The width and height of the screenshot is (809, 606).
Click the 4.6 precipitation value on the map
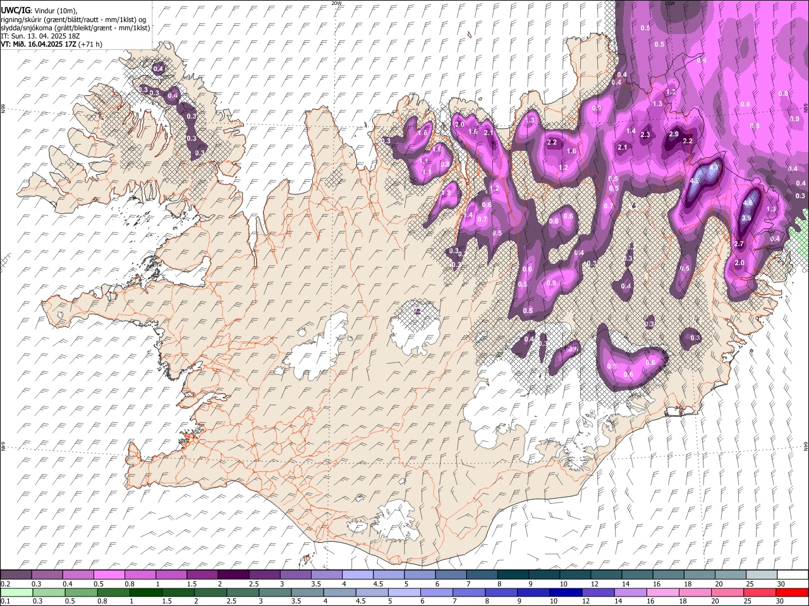point(748,203)
